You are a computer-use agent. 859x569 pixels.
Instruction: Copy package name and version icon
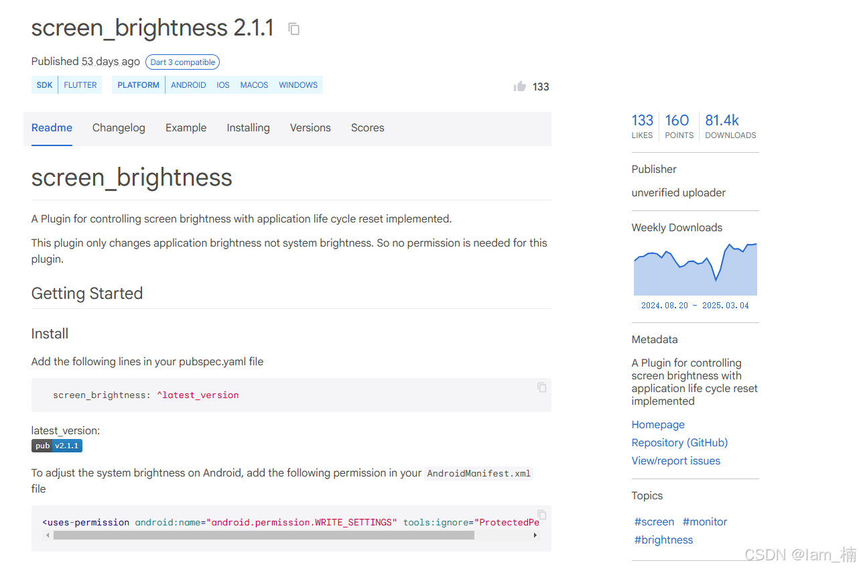[293, 29]
